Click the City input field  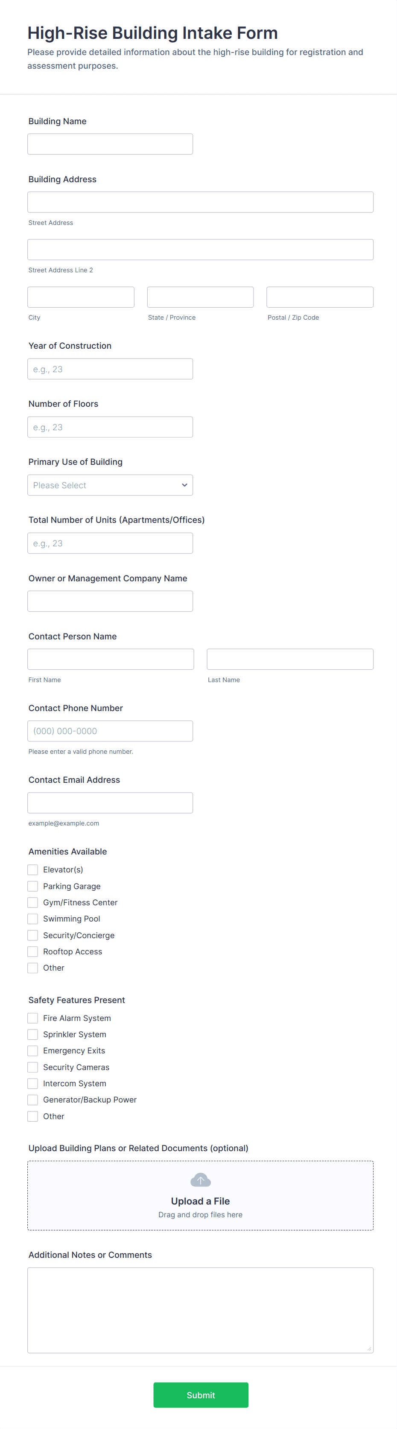click(x=80, y=297)
